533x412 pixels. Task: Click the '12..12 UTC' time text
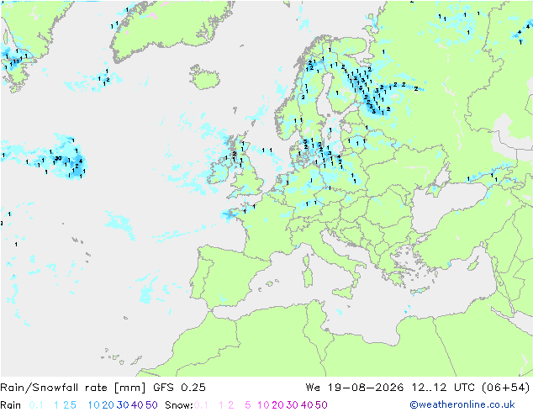[x=443, y=388]
